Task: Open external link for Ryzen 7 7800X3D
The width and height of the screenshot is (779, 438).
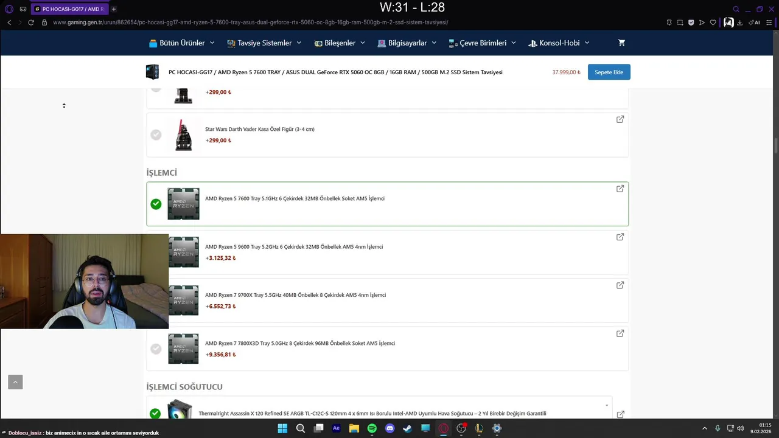Action: coord(620,333)
